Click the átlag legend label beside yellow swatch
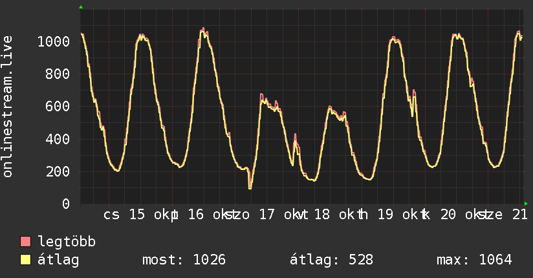The image size is (533, 278). click(x=58, y=260)
